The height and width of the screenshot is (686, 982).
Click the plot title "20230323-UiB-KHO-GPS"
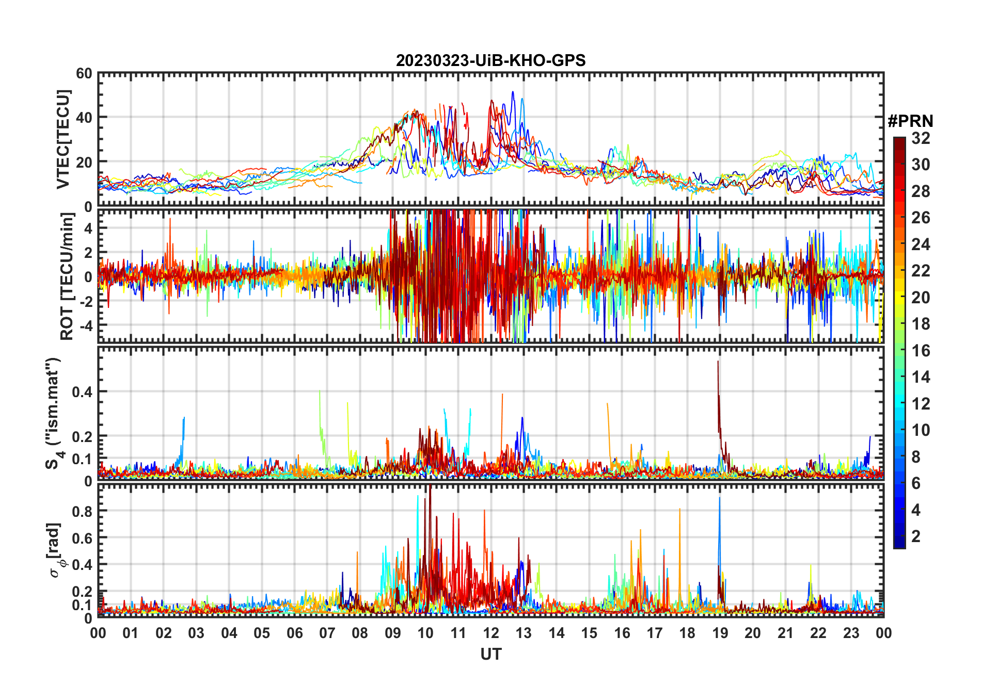(x=491, y=61)
